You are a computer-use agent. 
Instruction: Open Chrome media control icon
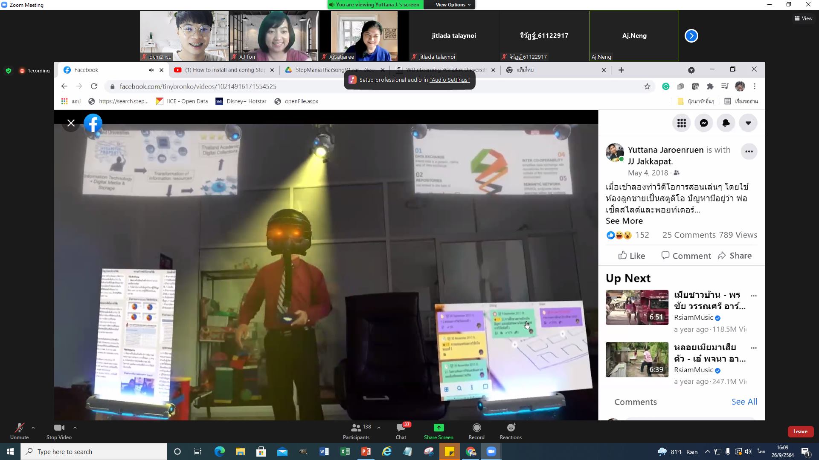tap(725, 86)
